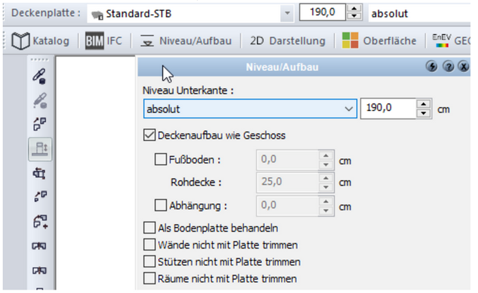
Task: Open the Standard-STB Deckenplatte dropdown
Action: (287, 13)
